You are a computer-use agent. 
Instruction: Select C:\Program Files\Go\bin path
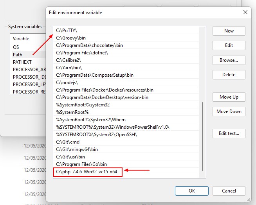81,164
